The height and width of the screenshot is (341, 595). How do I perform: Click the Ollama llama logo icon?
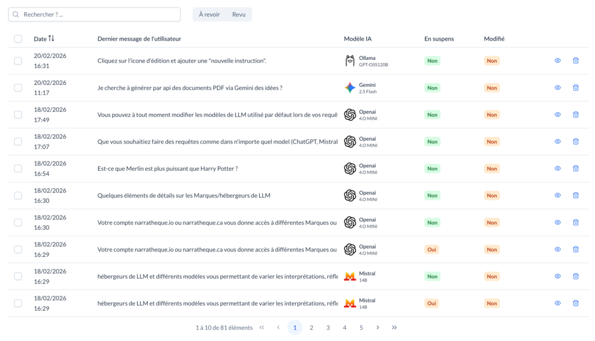coord(350,61)
